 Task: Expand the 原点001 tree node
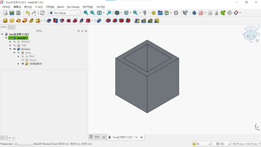pos(10,42)
